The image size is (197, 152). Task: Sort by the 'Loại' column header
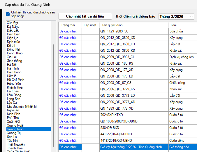[173, 25]
